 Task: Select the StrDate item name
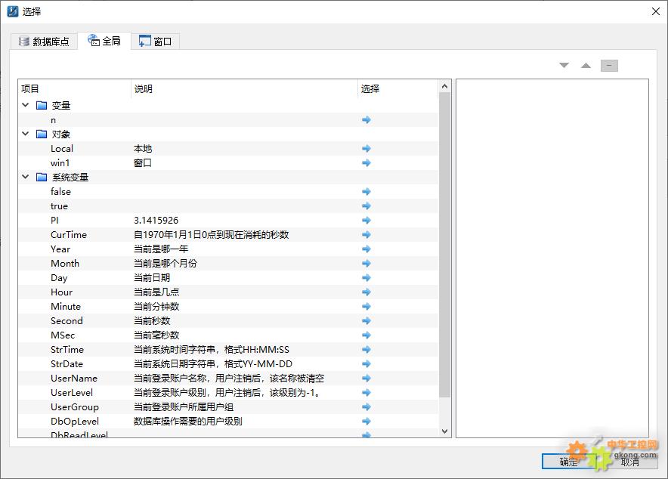pyautogui.click(x=66, y=364)
